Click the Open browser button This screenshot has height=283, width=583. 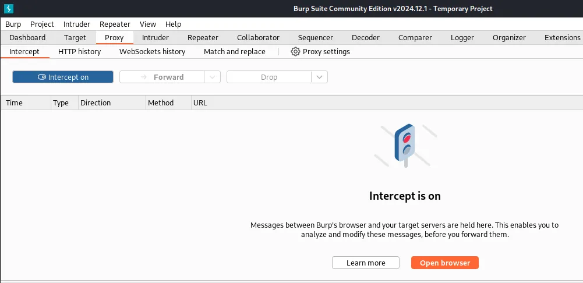pos(445,263)
